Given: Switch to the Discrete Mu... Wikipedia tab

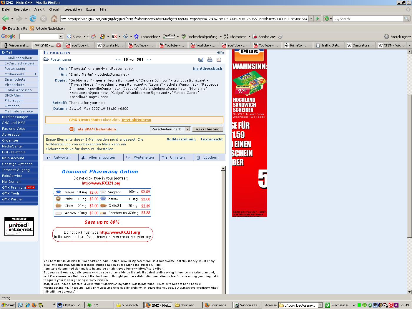Looking at the screenshot, I should (109, 45).
